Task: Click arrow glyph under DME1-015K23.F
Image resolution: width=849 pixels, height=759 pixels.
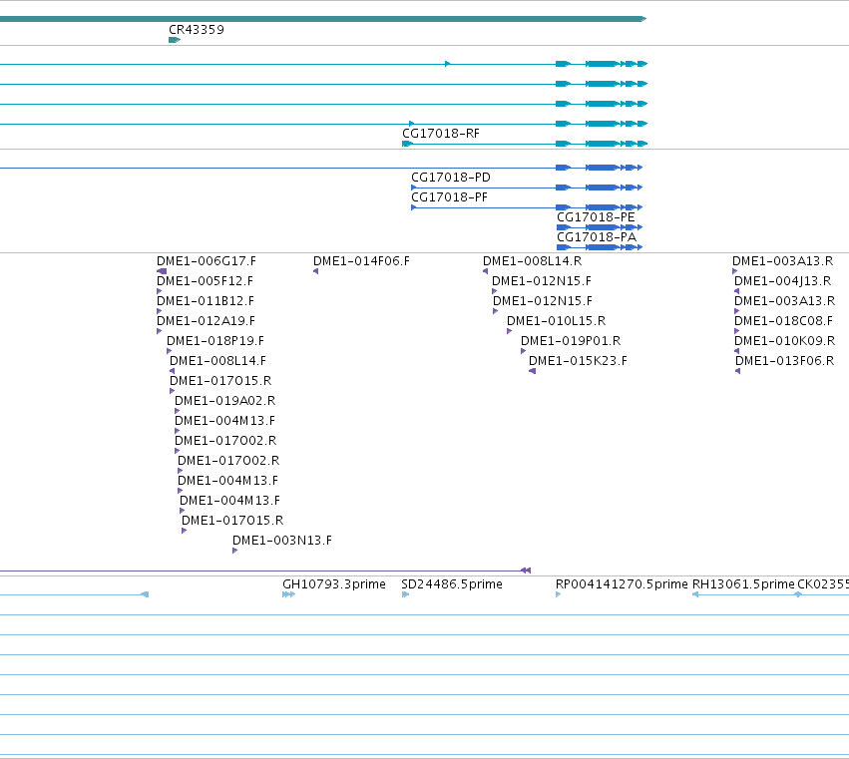Action: pos(533,371)
